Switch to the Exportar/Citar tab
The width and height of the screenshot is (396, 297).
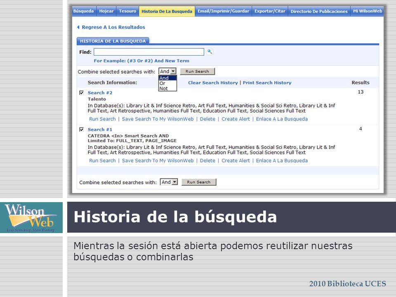[x=270, y=11]
